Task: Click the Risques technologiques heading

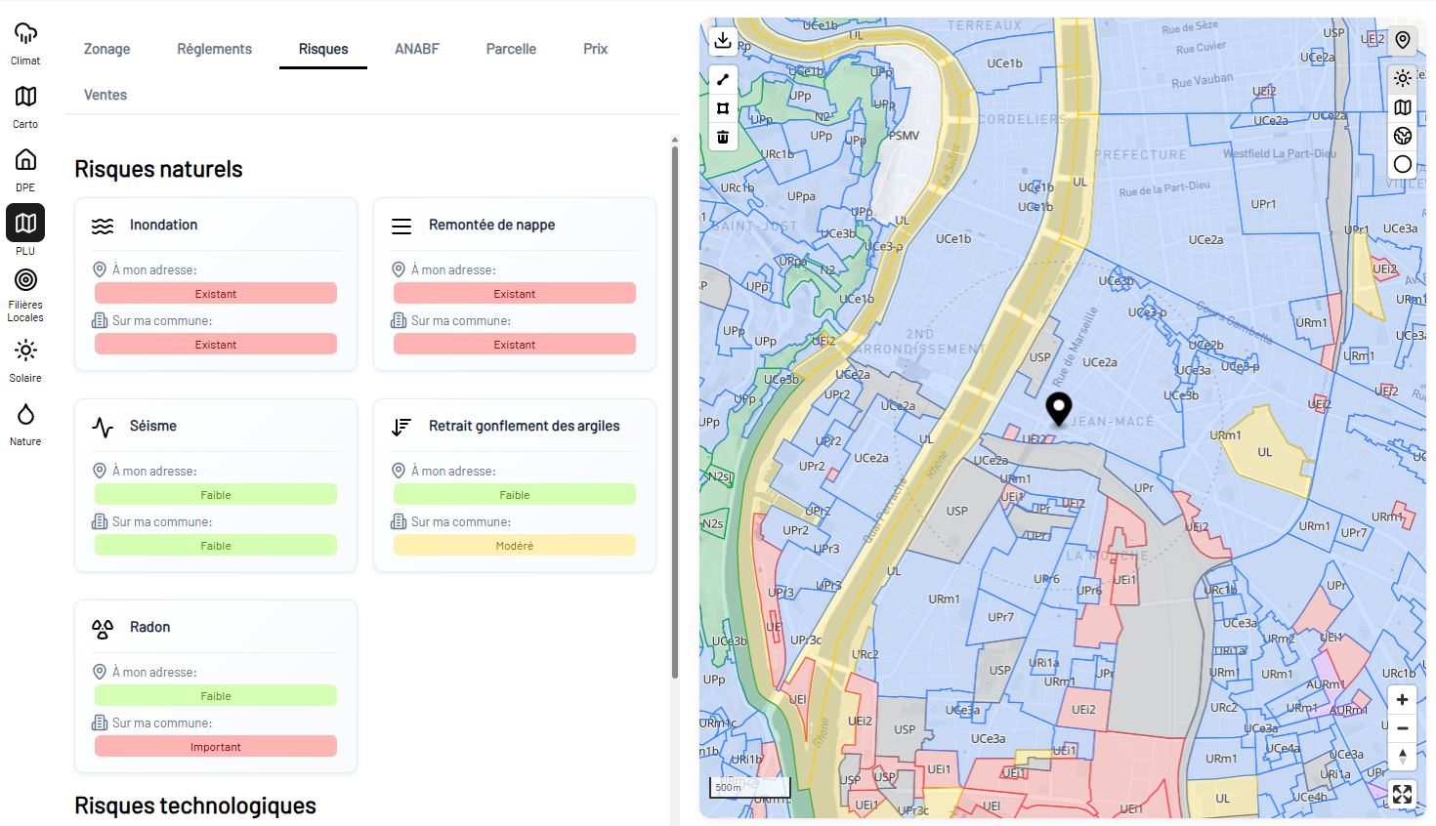Action: (x=195, y=805)
